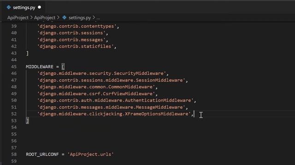Click the XFrameOptionsMiddleware string on line 52
Image resolution: width=295 pixels, height=165 pixels.
(114, 114)
